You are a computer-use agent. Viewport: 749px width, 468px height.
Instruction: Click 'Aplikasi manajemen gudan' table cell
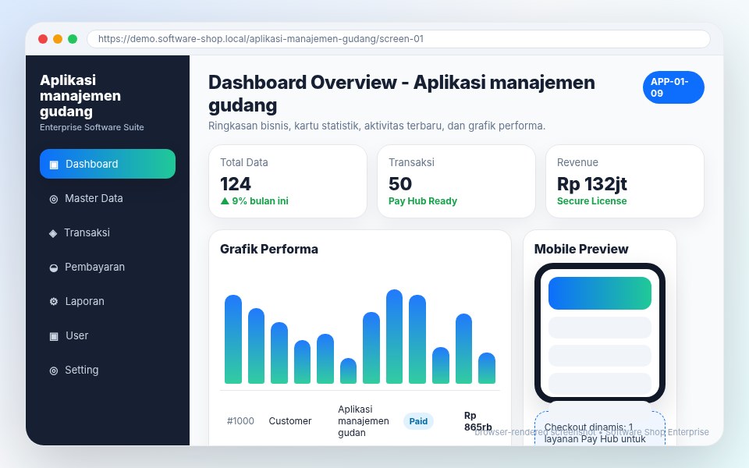click(x=364, y=421)
